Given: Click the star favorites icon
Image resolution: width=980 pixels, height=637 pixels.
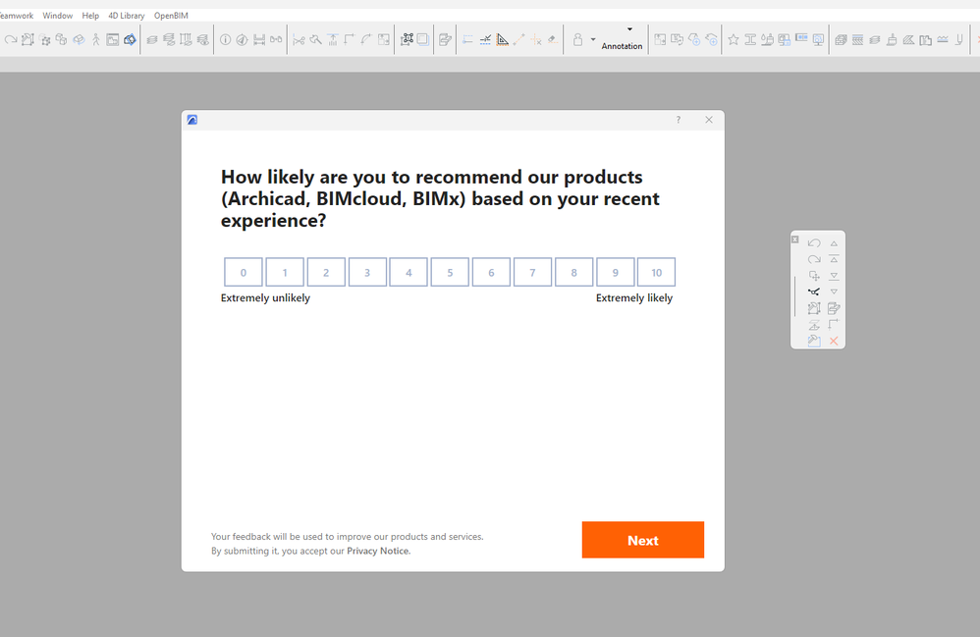Looking at the screenshot, I should (x=734, y=40).
